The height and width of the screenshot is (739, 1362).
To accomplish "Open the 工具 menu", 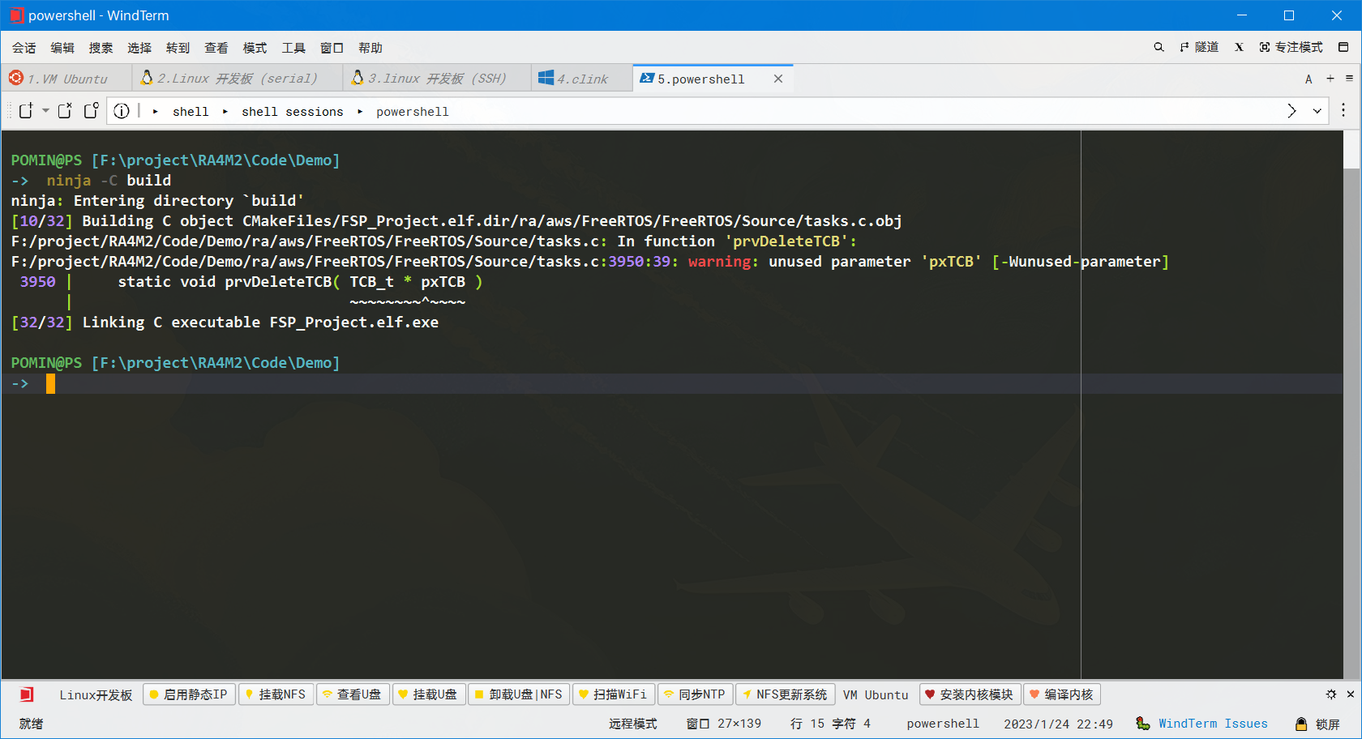I will click(x=293, y=48).
